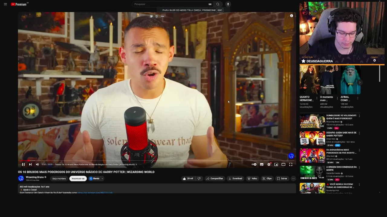Click the Clipe scissors button
Image resolution: width=387 pixels, height=217 pixels.
[267, 178]
